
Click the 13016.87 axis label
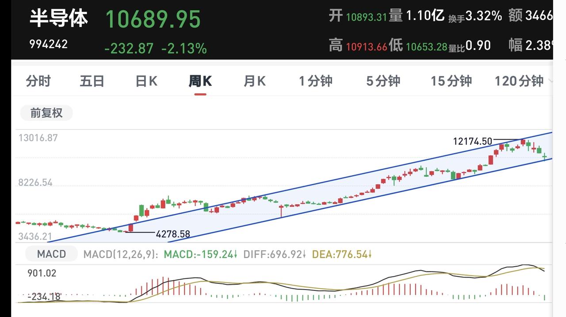click(38, 138)
